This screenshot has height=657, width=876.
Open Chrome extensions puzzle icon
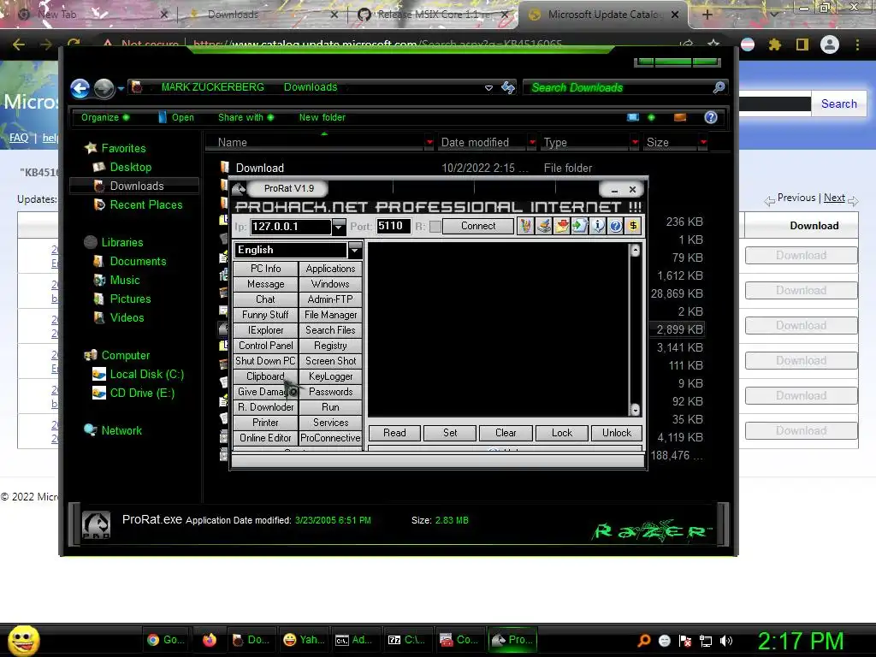[775, 44]
